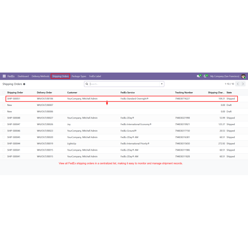This screenshot has width=248, height=248.
Task: Open delivery order WH/OUT/00019
Action: click(x=45, y=144)
